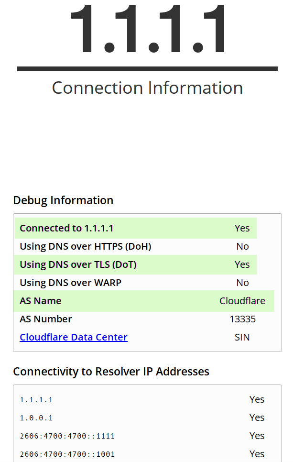Click the large 1.1.1.1 heading
The height and width of the screenshot is (462, 293).
click(x=148, y=29)
